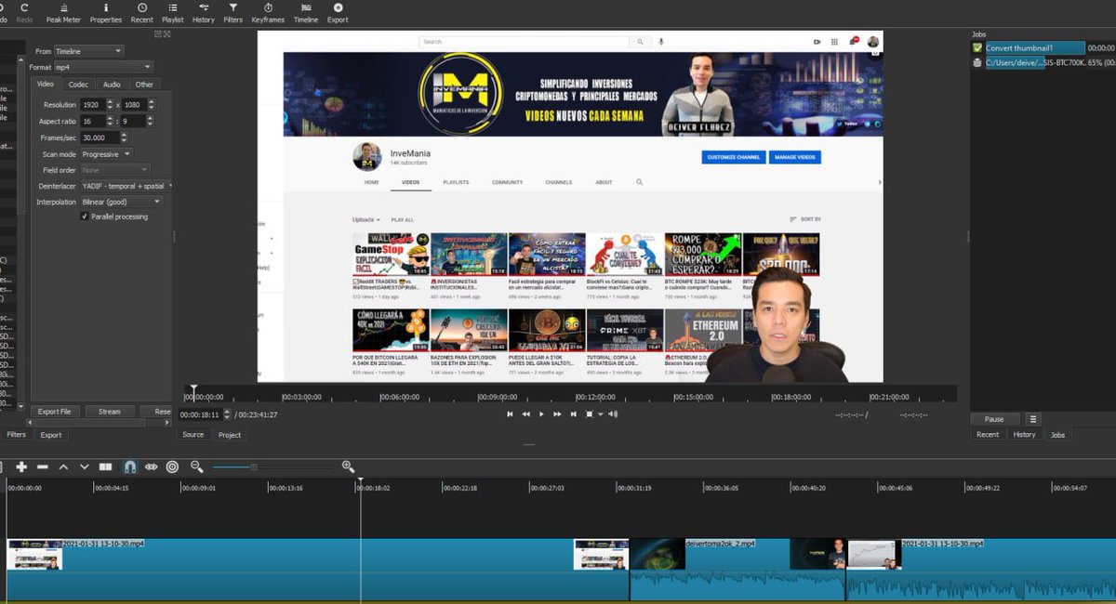Image resolution: width=1116 pixels, height=604 pixels.
Task: Open the Playlist panel
Action: point(173,12)
